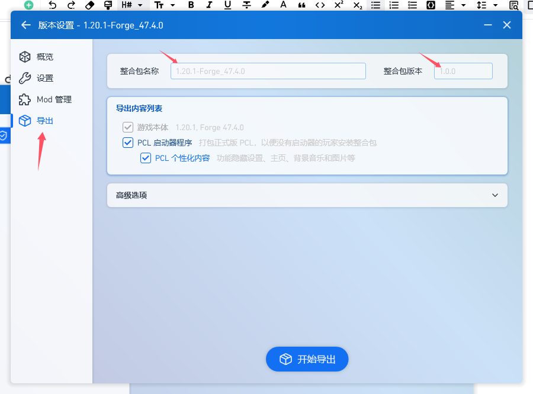533x394 pixels.
Task: Click the eraser clear-format icon
Action: [x=89, y=5]
